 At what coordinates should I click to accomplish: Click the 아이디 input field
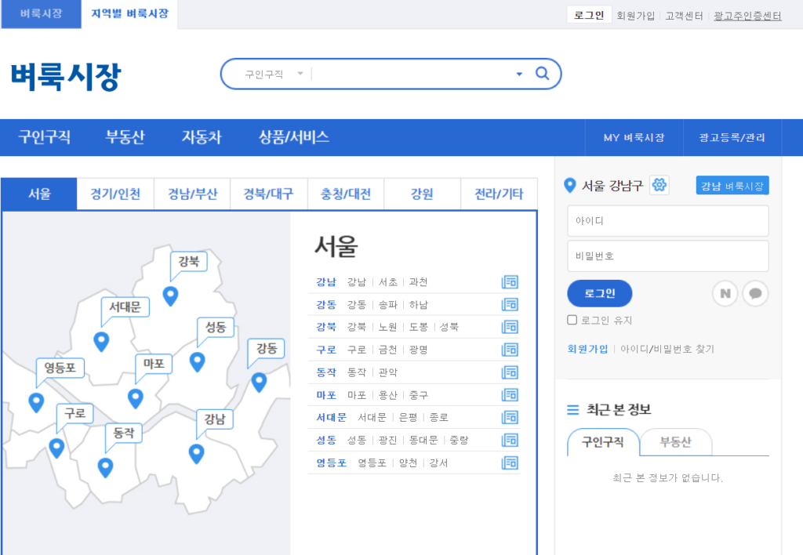click(x=667, y=221)
